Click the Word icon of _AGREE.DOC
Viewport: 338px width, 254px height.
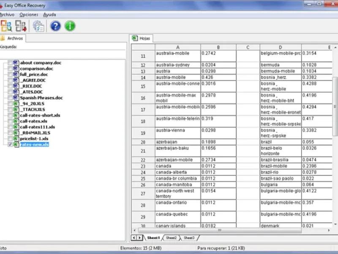point(16,80)
